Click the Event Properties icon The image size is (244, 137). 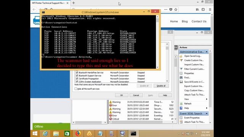[x=181, y=118]
